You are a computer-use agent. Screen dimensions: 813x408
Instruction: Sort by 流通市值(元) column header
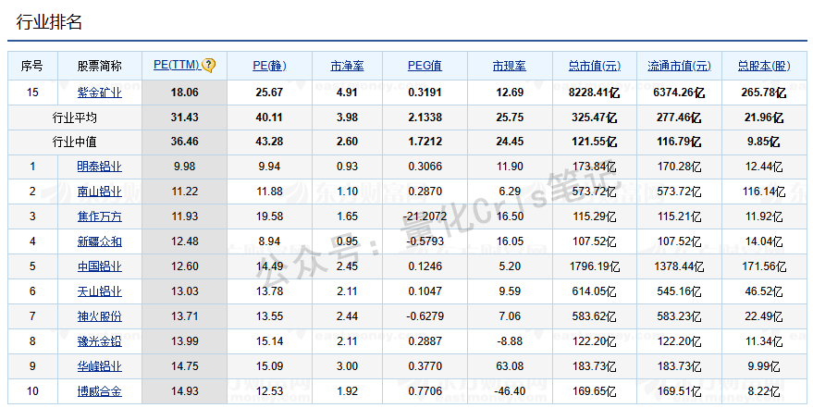pyautogui.click(x=679, y=66)
